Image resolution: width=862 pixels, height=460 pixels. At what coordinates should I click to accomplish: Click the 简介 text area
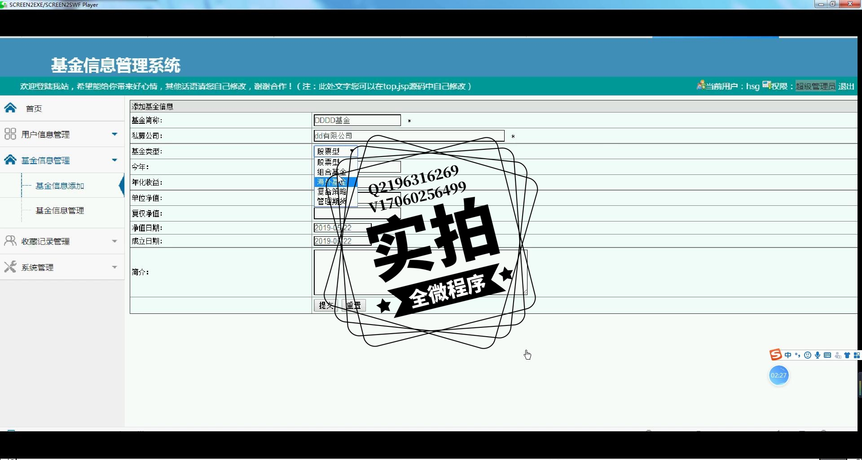click(x=421, y=272)
